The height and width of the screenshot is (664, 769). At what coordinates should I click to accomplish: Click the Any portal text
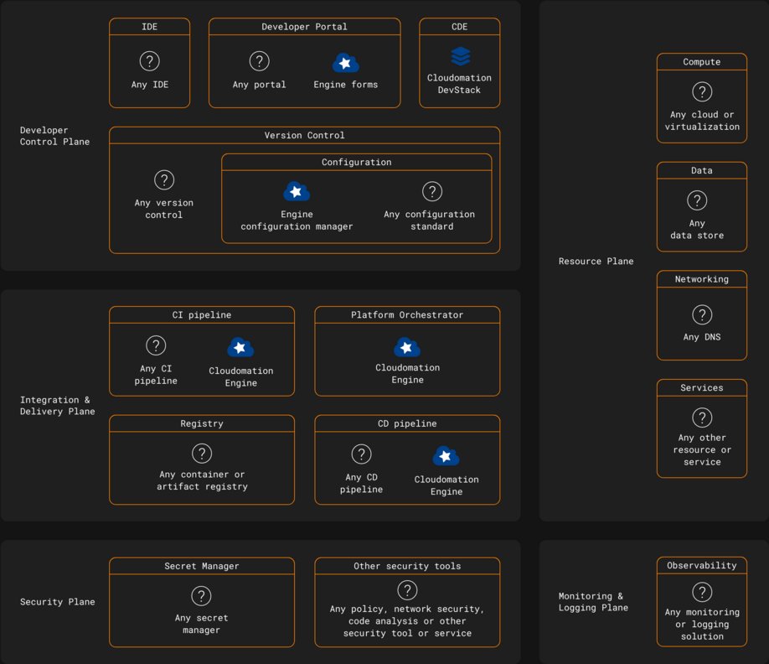[x=259, y=85]
